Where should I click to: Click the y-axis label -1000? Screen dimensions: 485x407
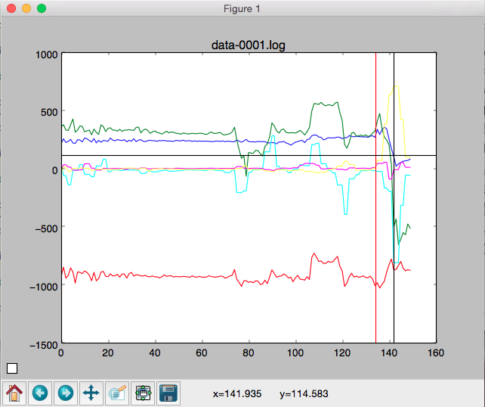tap(44, 287)
